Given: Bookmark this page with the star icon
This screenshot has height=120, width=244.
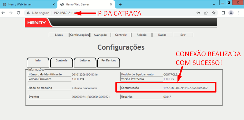Looking at the screenshot, I should click(214, 13).
